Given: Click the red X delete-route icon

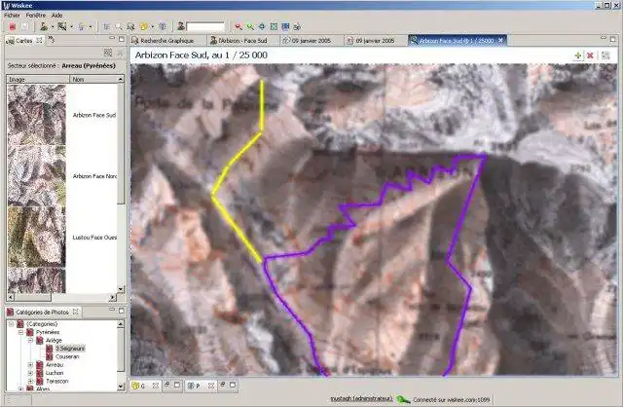Looking at the screenshot, I should click(x=591, y=55).
